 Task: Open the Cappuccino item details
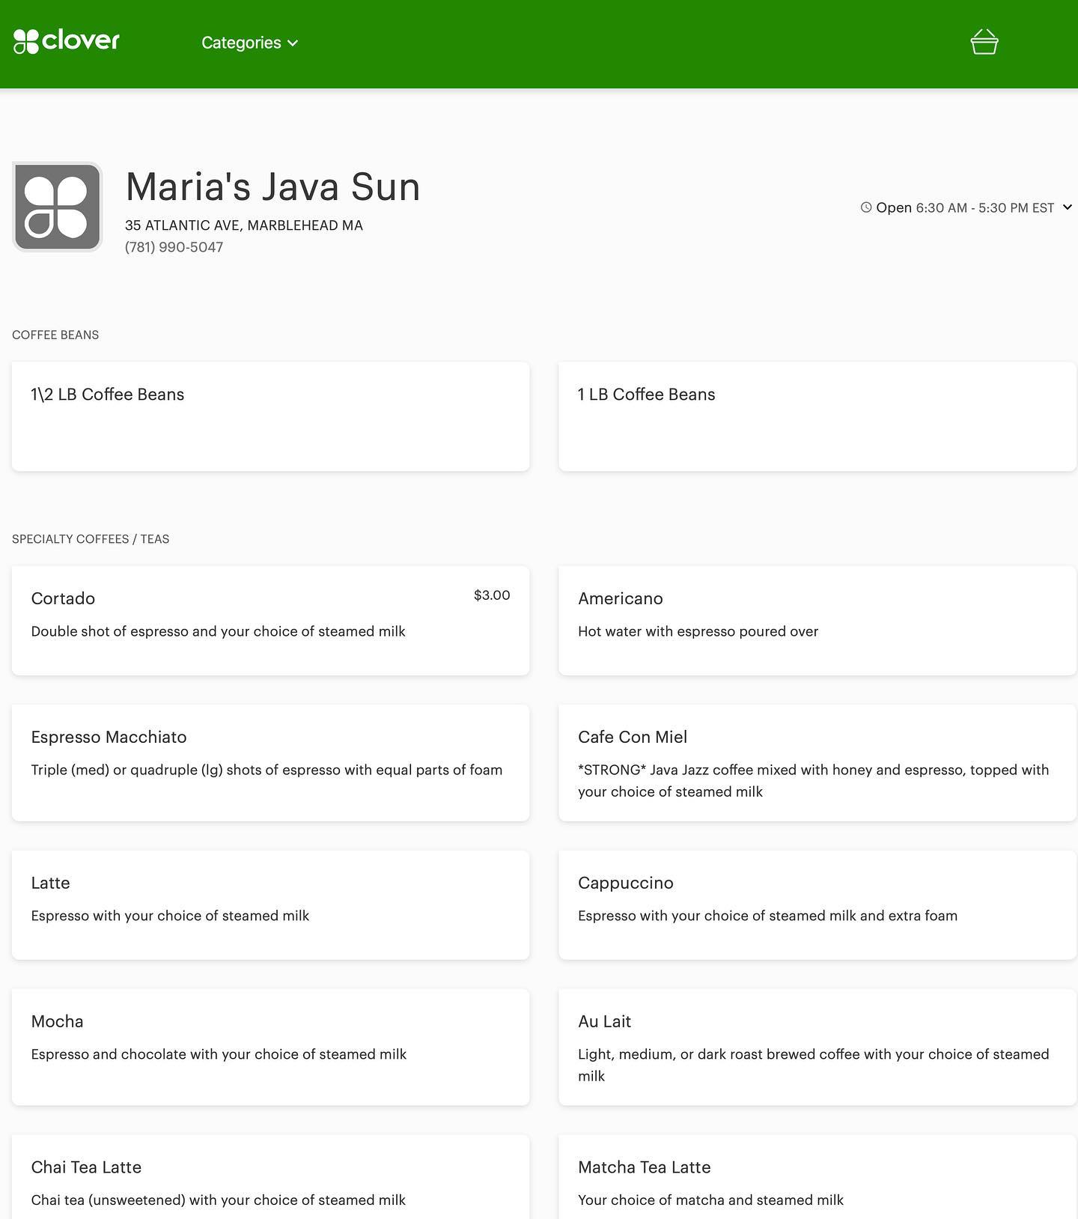(x=817, y=905)
